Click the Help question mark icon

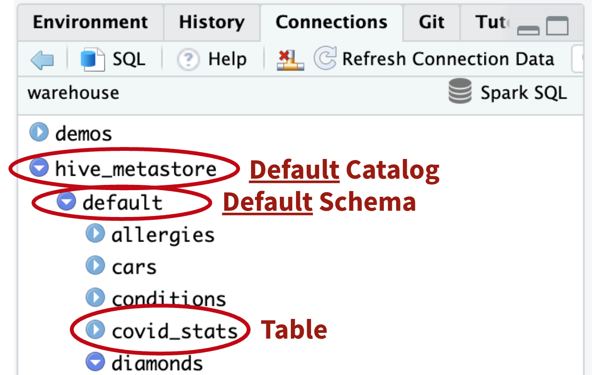pyautogui.click(x=188, y=60)
